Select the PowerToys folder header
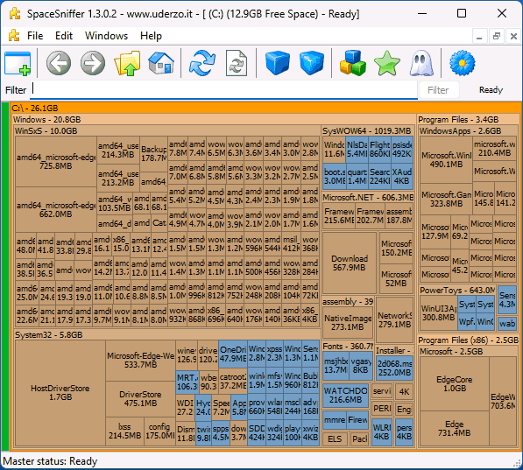The height and width of the screenshot is (470, 523). point(457,290)
